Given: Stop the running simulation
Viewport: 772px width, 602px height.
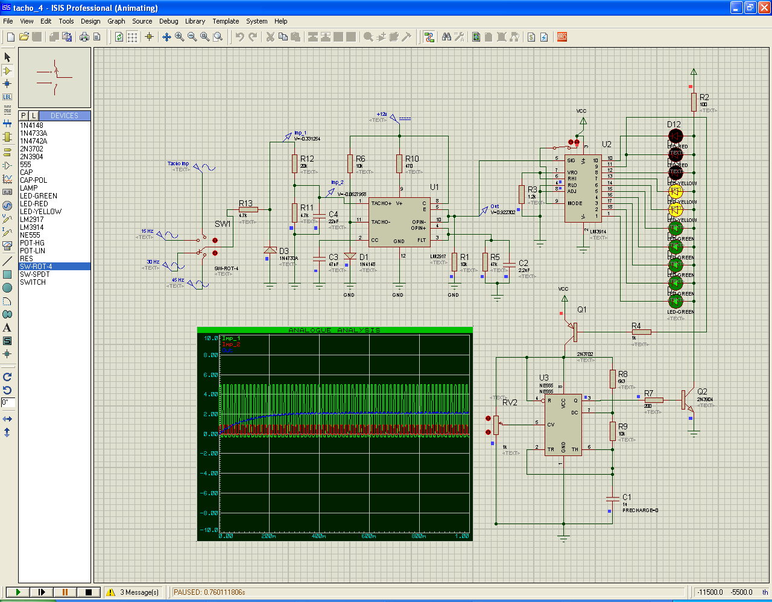Looking at the screenshot, I should pos(89,592).
